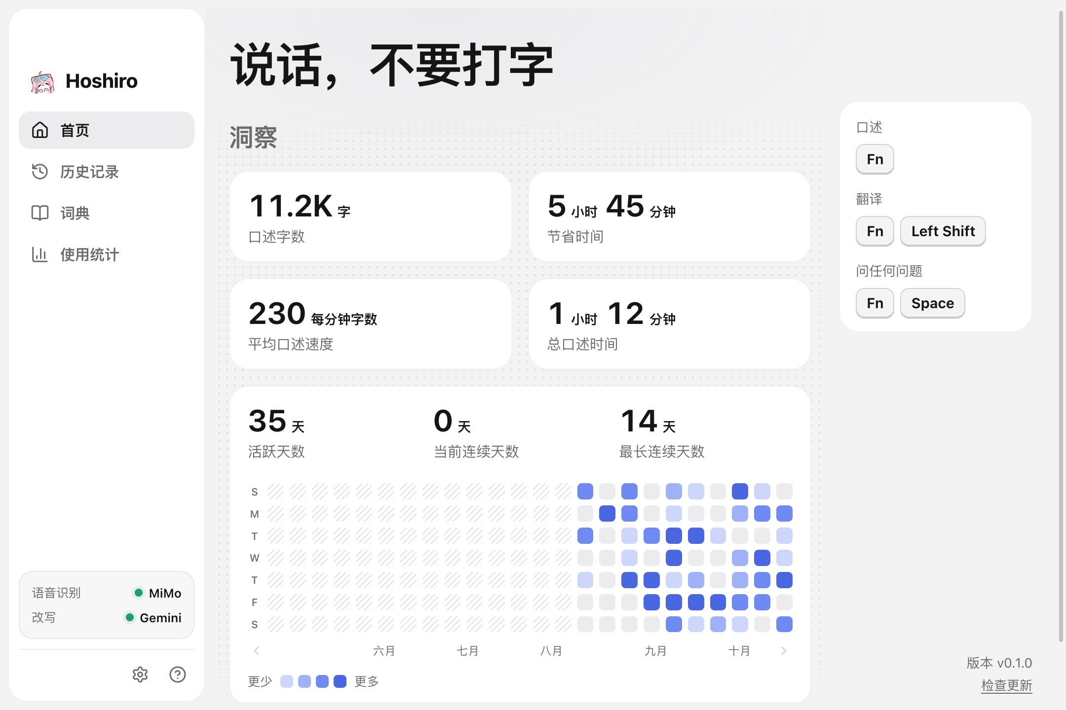Click the clock icon beside 历史记录
The image size is (1066, 710).
point(40,172)
